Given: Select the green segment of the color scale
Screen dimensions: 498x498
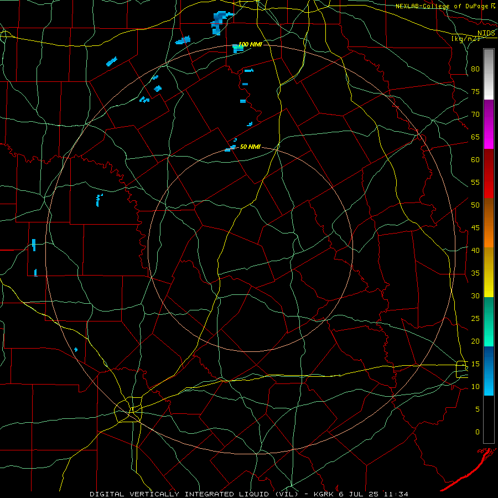Looking at the screenshot, I should pyautogui.click(x=489, y=321).
